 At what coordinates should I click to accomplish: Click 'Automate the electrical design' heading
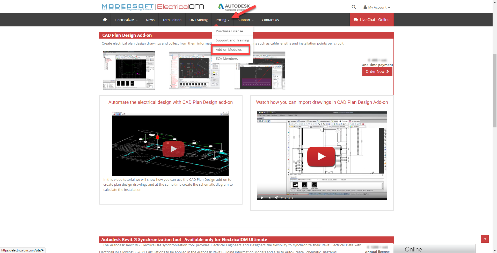170,102
